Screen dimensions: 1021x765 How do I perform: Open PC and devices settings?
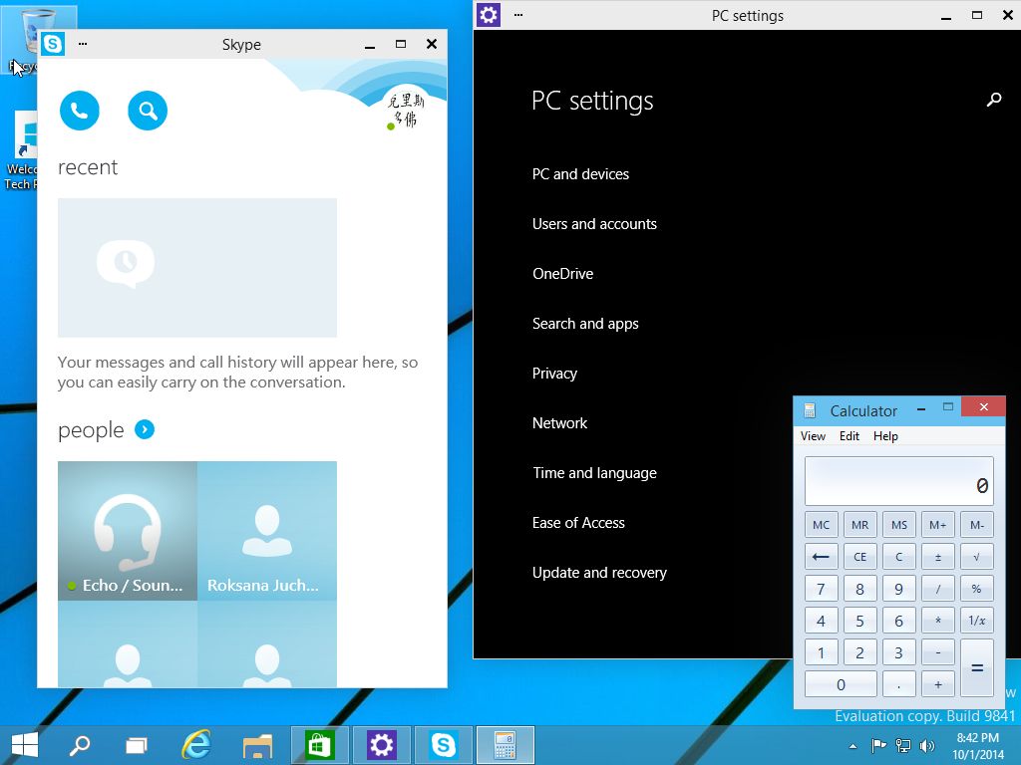coord(580,174)
